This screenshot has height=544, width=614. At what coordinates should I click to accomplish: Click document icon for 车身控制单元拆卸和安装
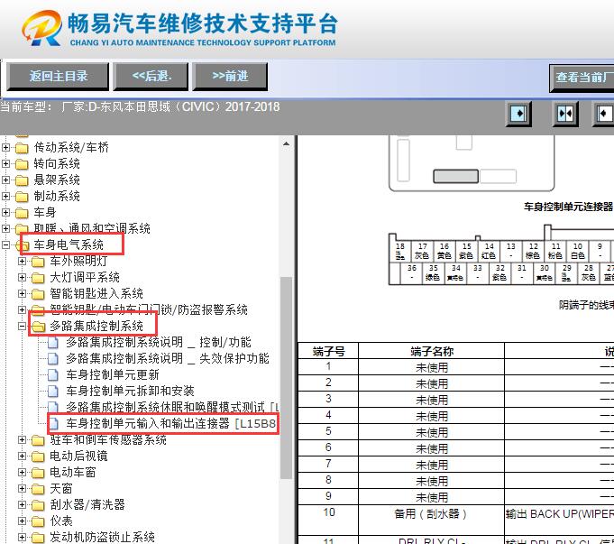point(53,392)
